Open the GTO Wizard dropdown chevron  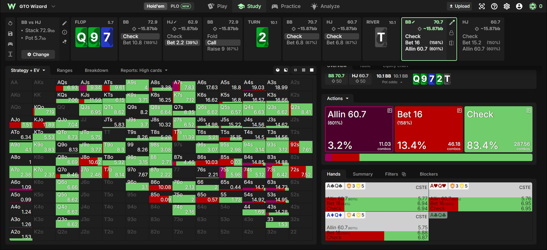coord(53,6)
